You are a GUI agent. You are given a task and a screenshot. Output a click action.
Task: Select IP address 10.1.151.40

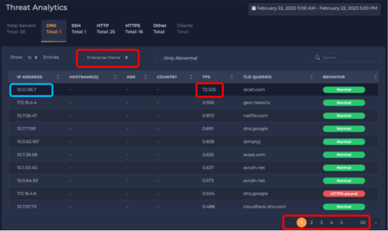(27, 167)
